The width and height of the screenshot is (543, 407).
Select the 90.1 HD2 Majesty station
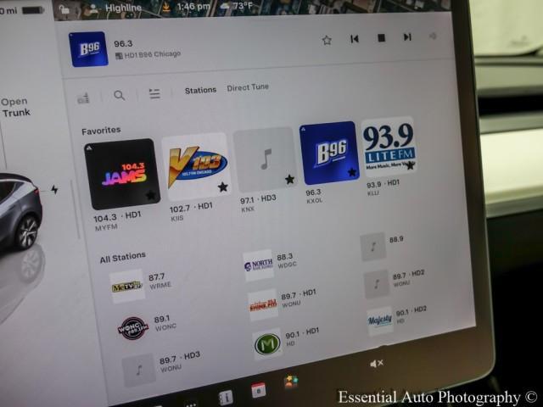coord(380,321)
